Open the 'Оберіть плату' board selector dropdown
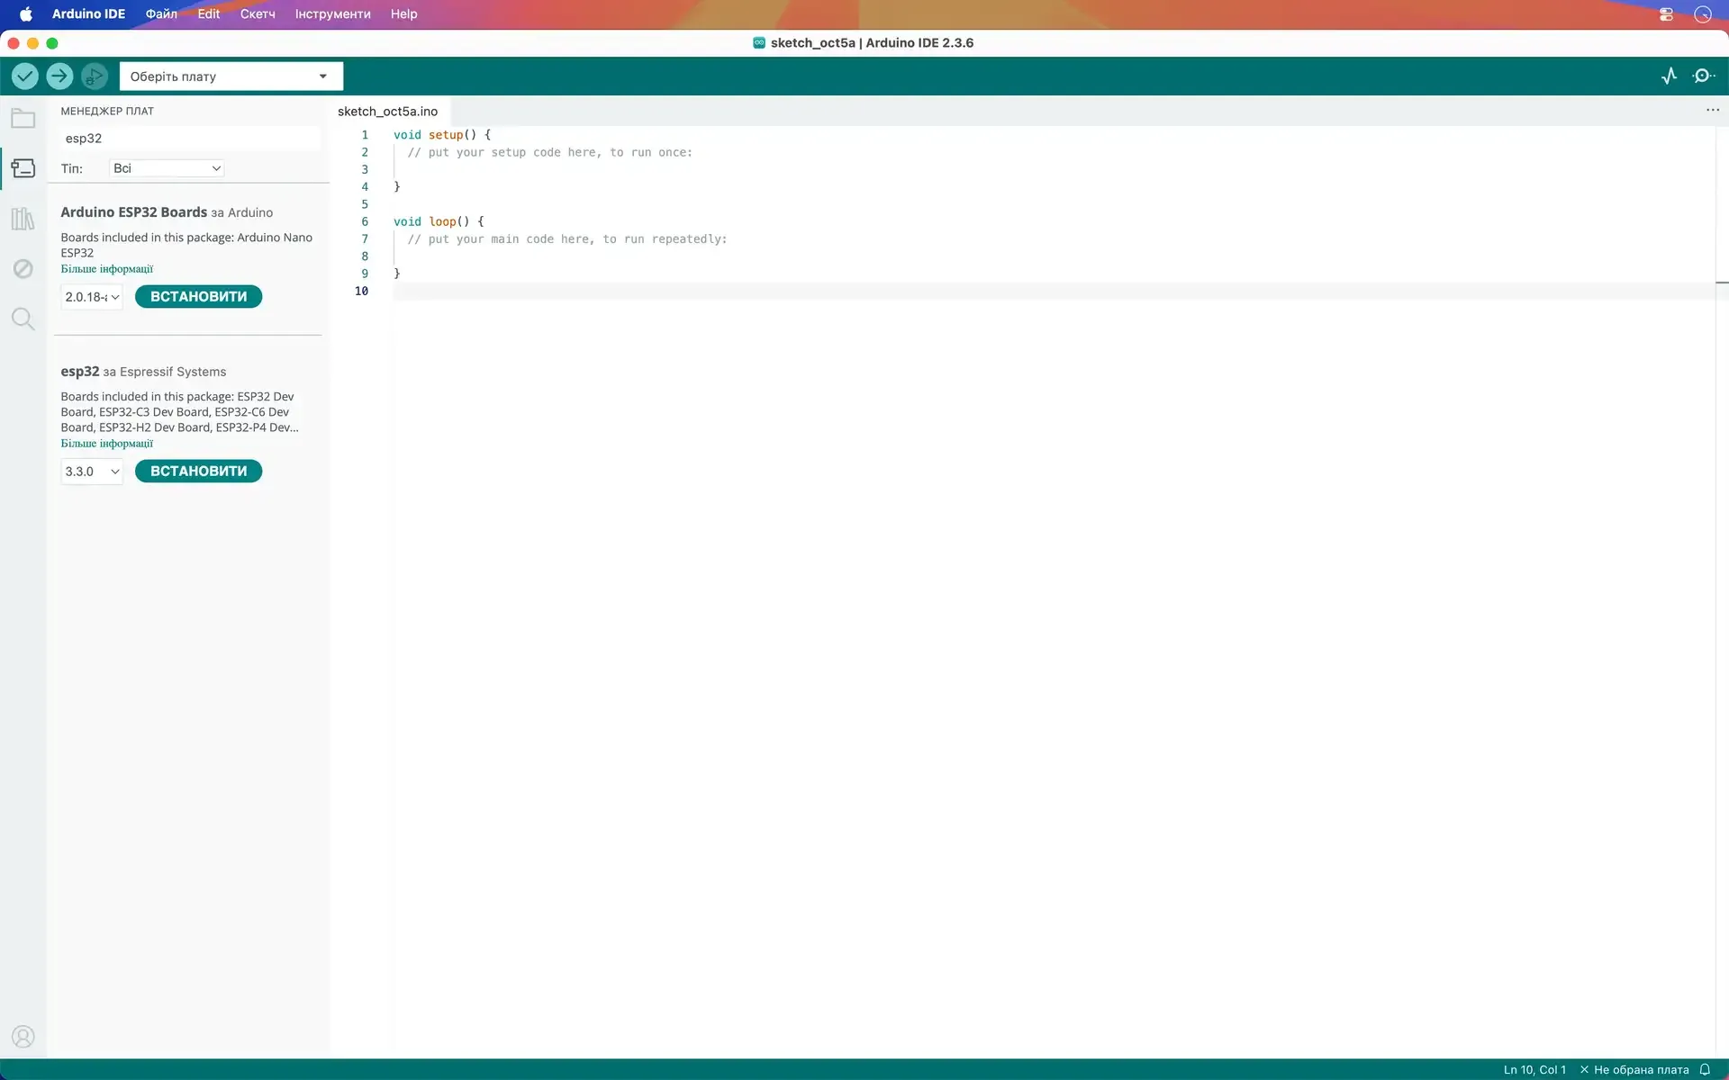Viewport: 1729px width, 1080px height. click(x=231, y=76)
